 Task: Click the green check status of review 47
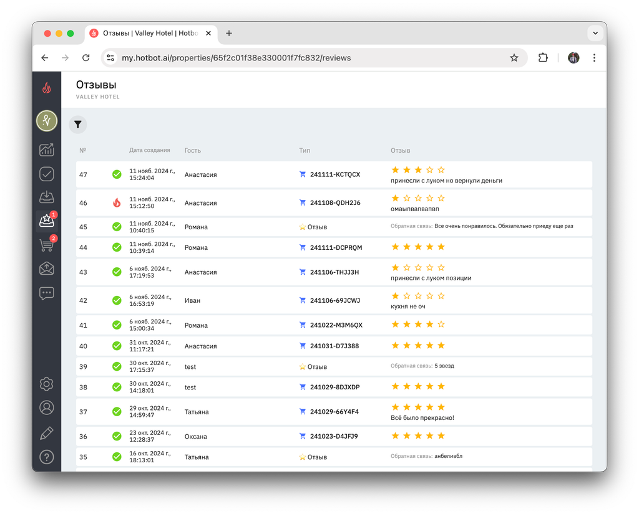click(x=117, y=174)
